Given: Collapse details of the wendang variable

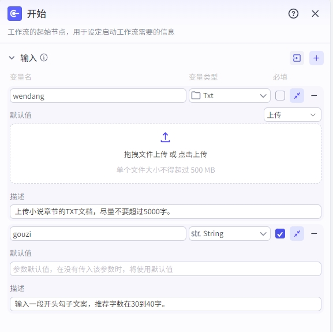Looking at the screenshot, I should click(297, 96).
